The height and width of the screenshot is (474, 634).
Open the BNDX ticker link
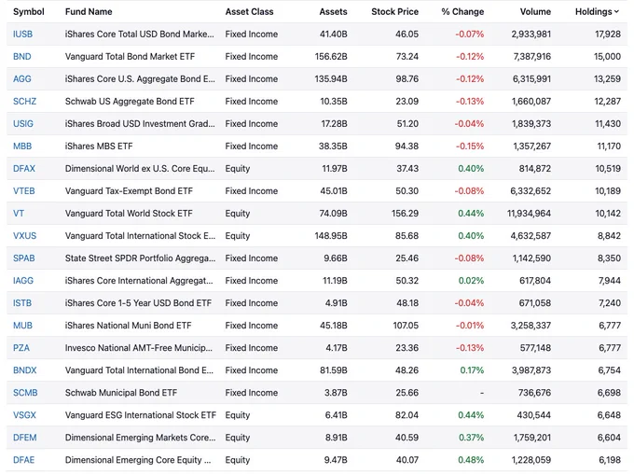click(x=24, y=370)
